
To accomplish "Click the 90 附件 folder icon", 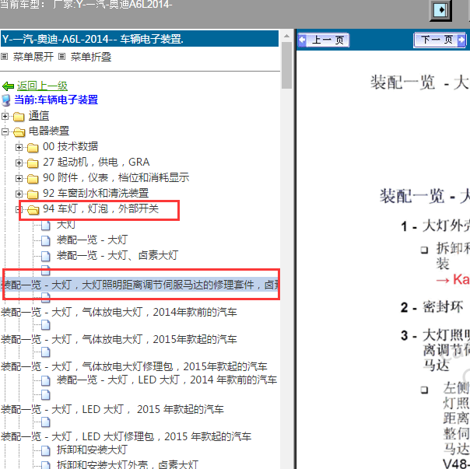I will (x=33, y=179).
